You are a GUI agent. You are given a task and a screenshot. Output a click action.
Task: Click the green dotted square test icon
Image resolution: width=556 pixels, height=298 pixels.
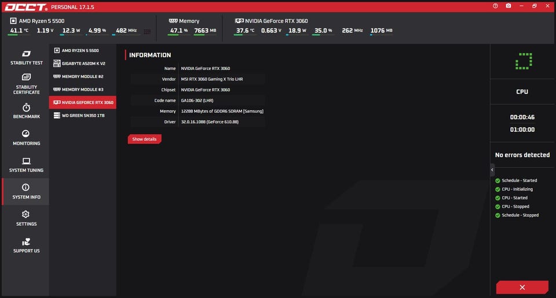tap(524, 61)
